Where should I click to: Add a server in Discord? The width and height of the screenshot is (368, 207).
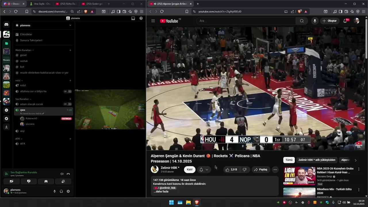[x=6, y=110]
